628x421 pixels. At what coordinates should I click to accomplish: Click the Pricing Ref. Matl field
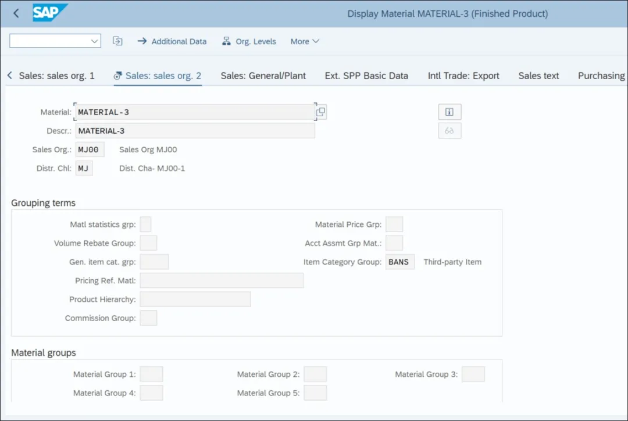click(x=222, y=280)
